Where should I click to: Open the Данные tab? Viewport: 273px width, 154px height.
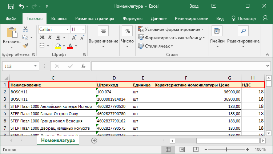coord(158,19)
